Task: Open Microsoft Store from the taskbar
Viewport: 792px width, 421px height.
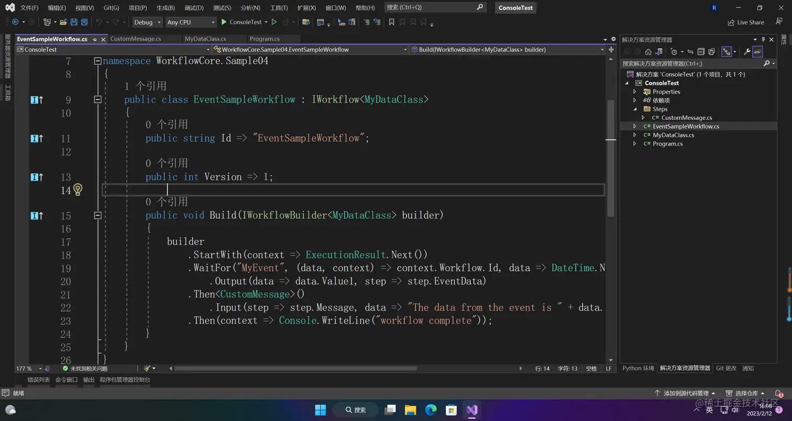Action: pos(451,409)
